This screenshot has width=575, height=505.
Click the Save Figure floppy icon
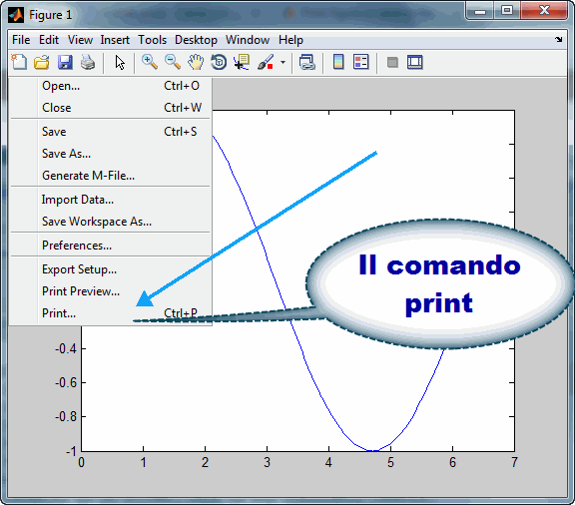click(65, 62)
